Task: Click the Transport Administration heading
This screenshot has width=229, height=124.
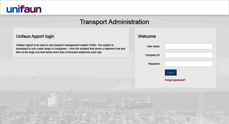Action: 114,22
